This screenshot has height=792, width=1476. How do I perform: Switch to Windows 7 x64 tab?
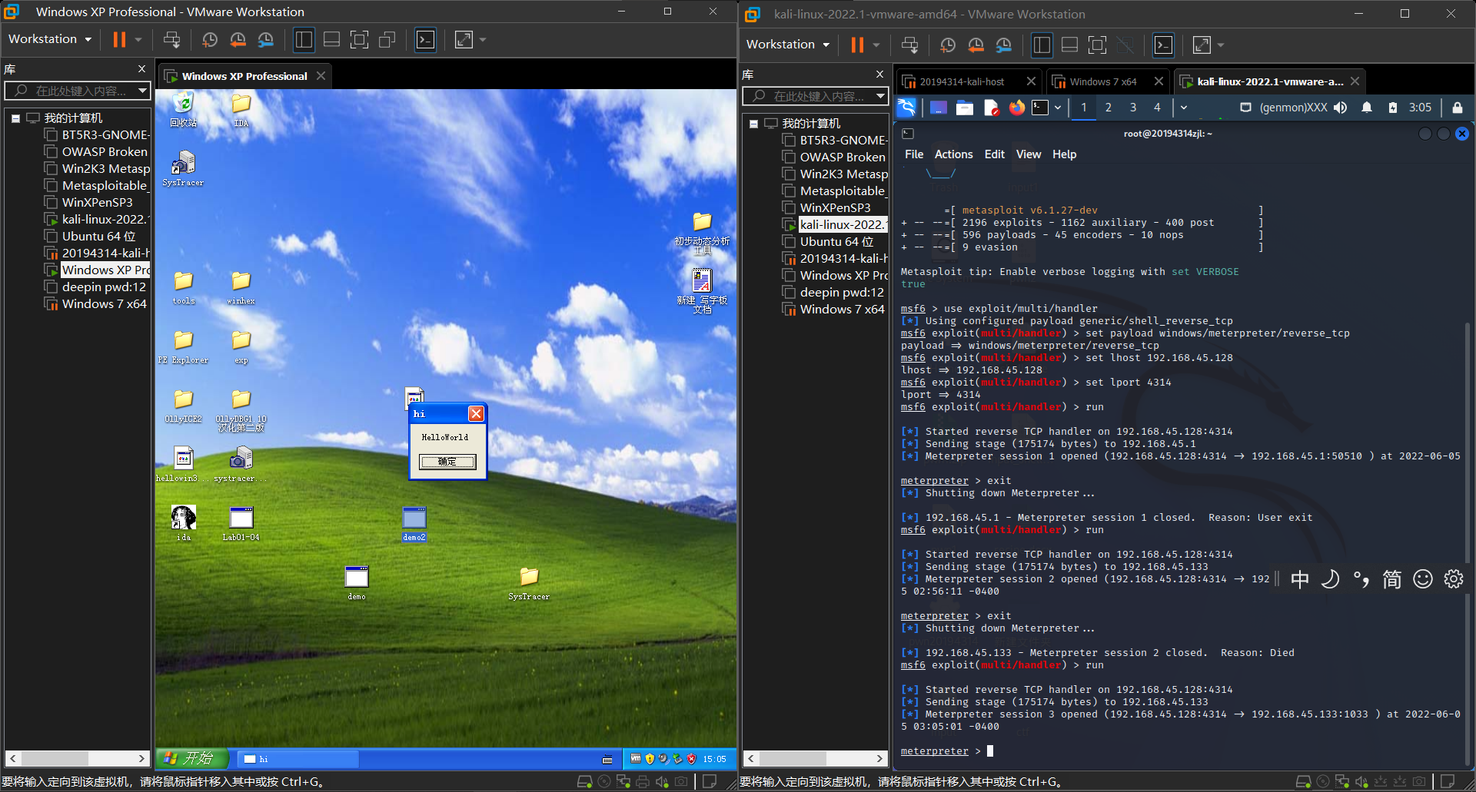(x=1102, y=81)
